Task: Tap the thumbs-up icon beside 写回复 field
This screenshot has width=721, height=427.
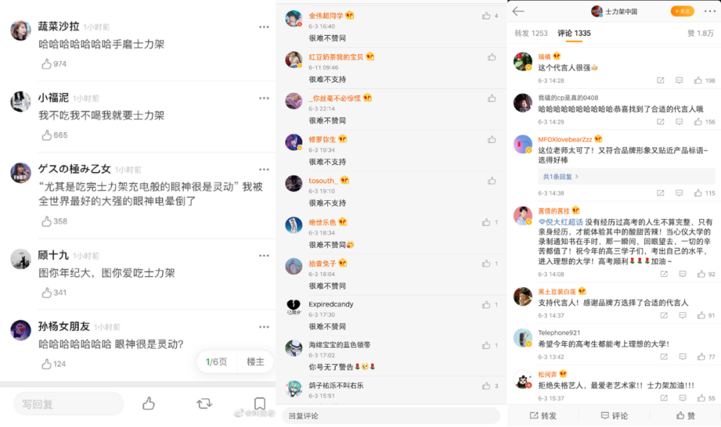Action: click(x=148, y=404)
